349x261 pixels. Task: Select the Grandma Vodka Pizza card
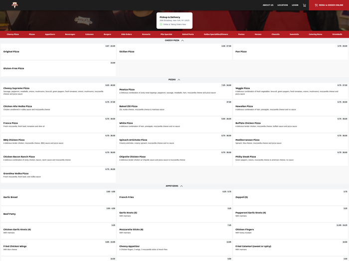[58, 175]
